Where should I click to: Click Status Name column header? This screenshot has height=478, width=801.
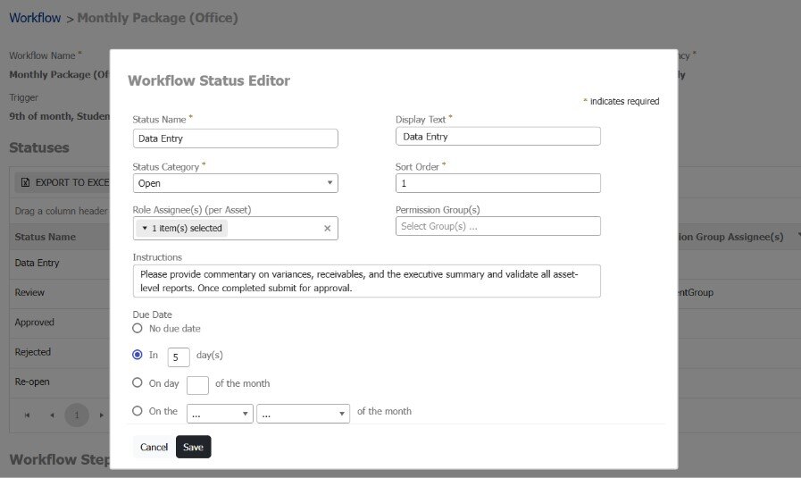point(45,237)
